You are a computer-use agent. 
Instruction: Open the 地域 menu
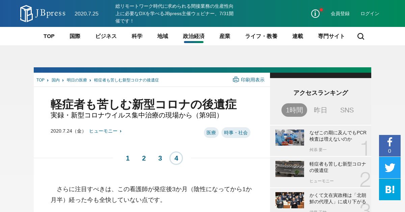163,36
